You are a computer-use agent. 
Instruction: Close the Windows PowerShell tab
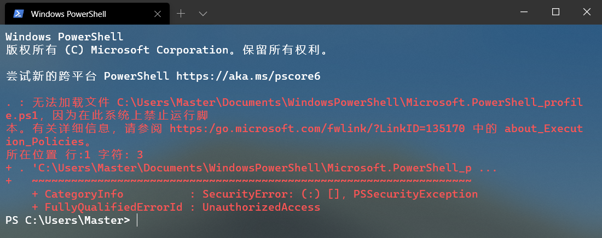click(160, 13)
